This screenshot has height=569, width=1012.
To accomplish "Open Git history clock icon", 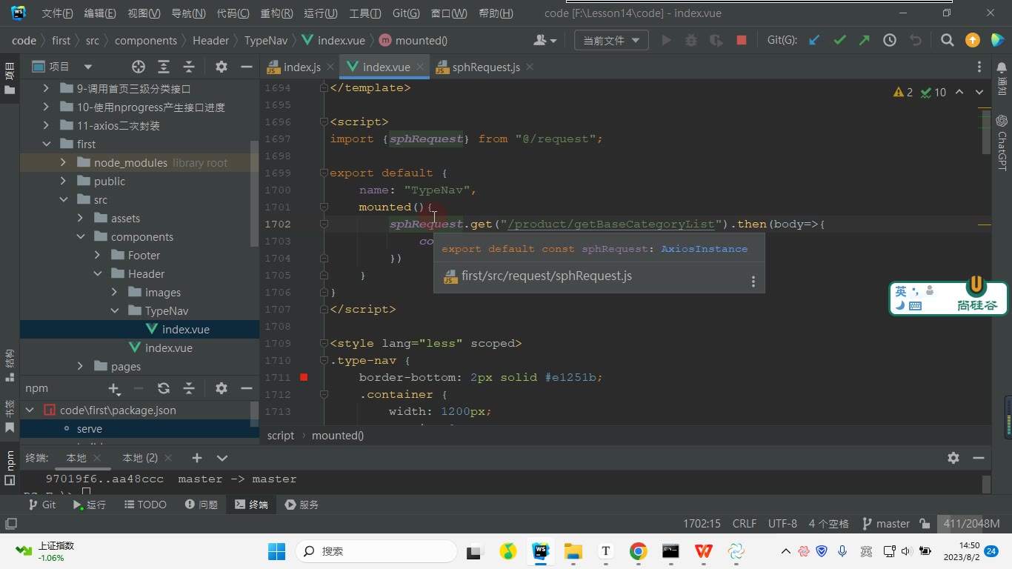I will 890,41.
